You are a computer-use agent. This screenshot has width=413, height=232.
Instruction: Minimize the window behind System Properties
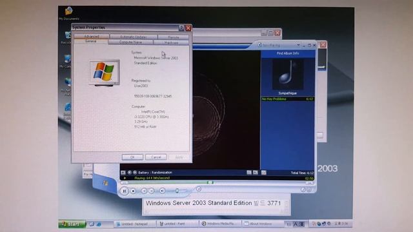[264, 33]
